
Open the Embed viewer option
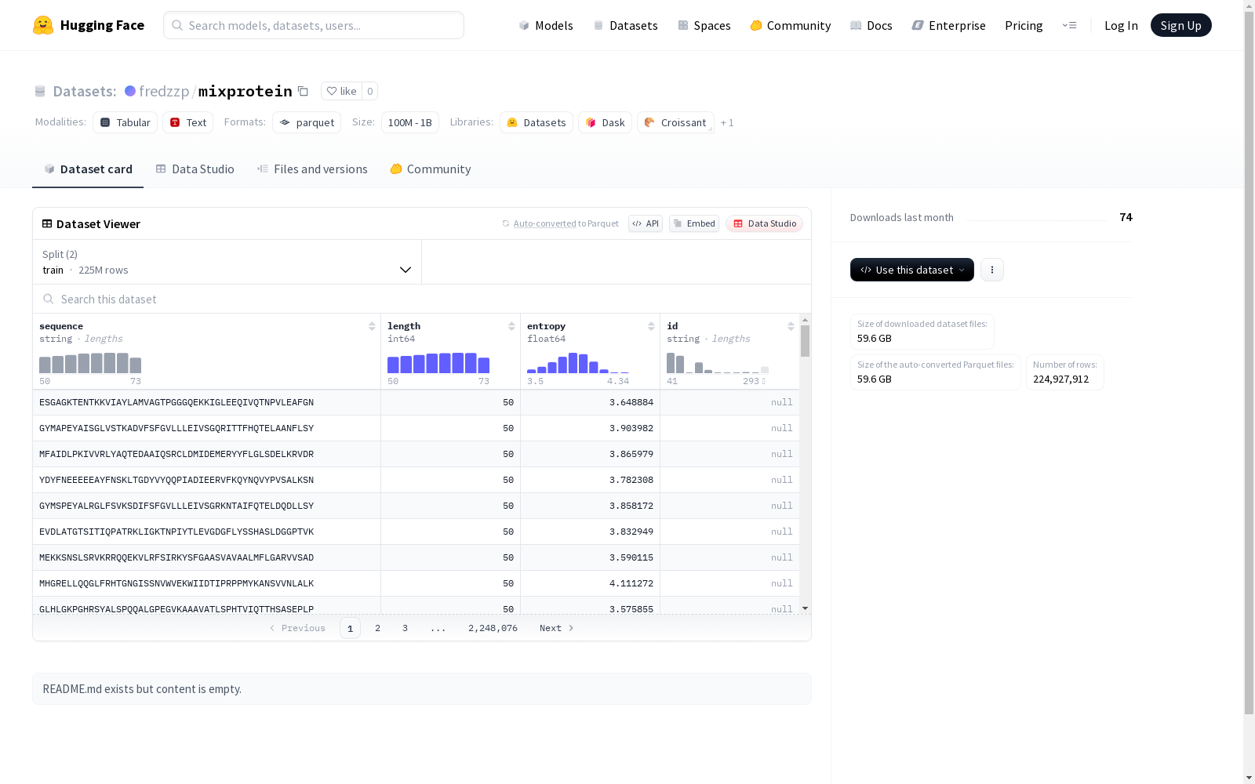coord(694,223)
